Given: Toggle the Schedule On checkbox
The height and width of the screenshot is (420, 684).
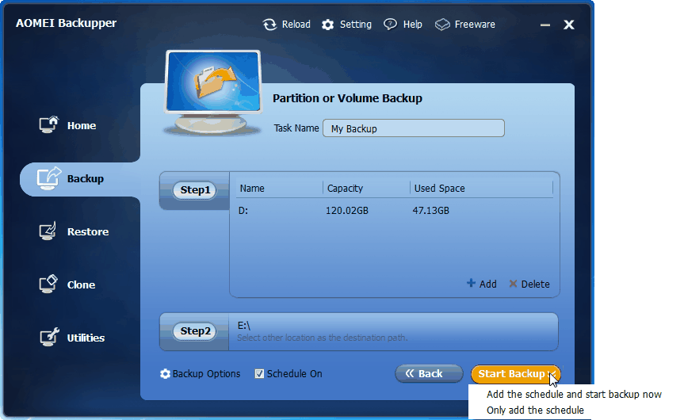Looking at the screenshot, I should tap(259, 374).
